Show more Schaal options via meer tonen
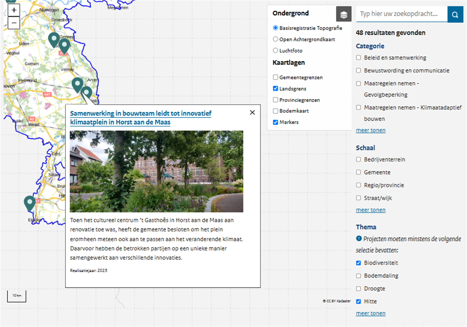 [370, 210]
